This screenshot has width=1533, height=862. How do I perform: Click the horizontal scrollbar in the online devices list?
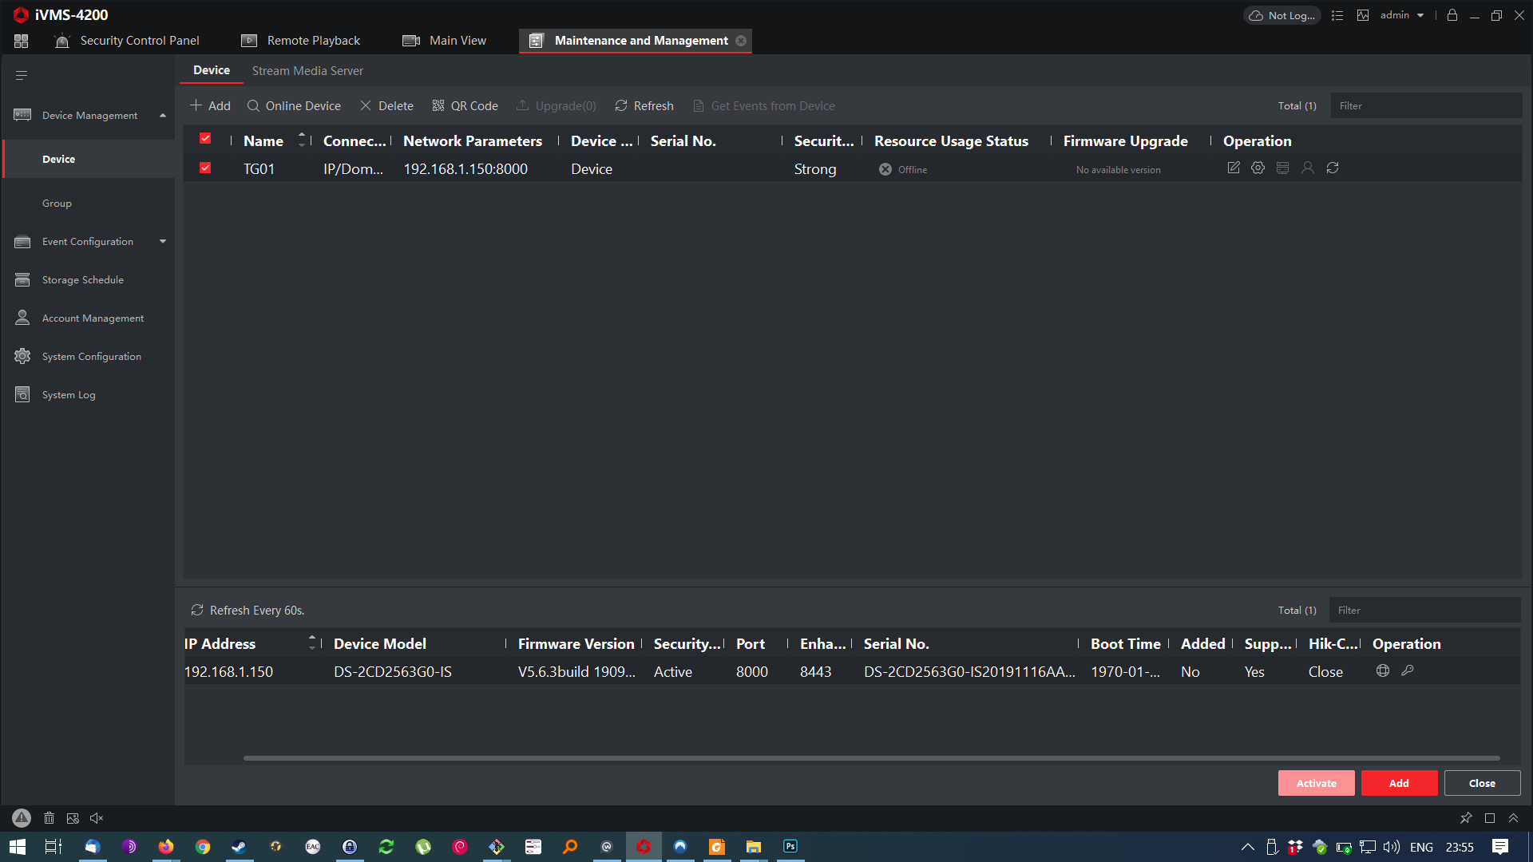[x=870, y=758]
